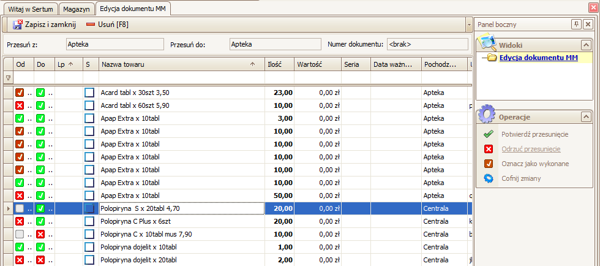The height and width of the screenshot is (266, 600).
Task: Click green checkmark icon beside Potwierdź przesunięcie
Action: pyautogui.click(x=489, y=134)
